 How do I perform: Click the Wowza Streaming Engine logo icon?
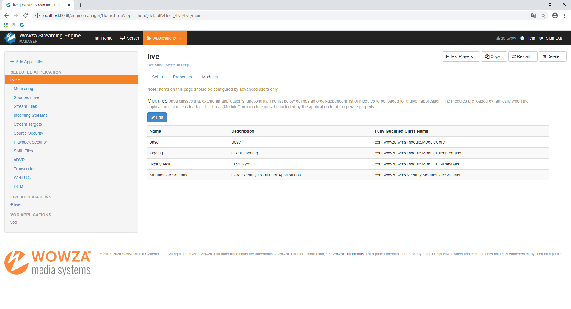point(10,38)
